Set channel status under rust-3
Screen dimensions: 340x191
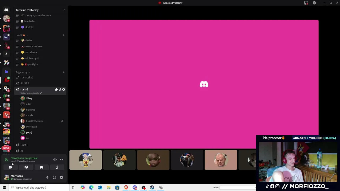(31, 93)
